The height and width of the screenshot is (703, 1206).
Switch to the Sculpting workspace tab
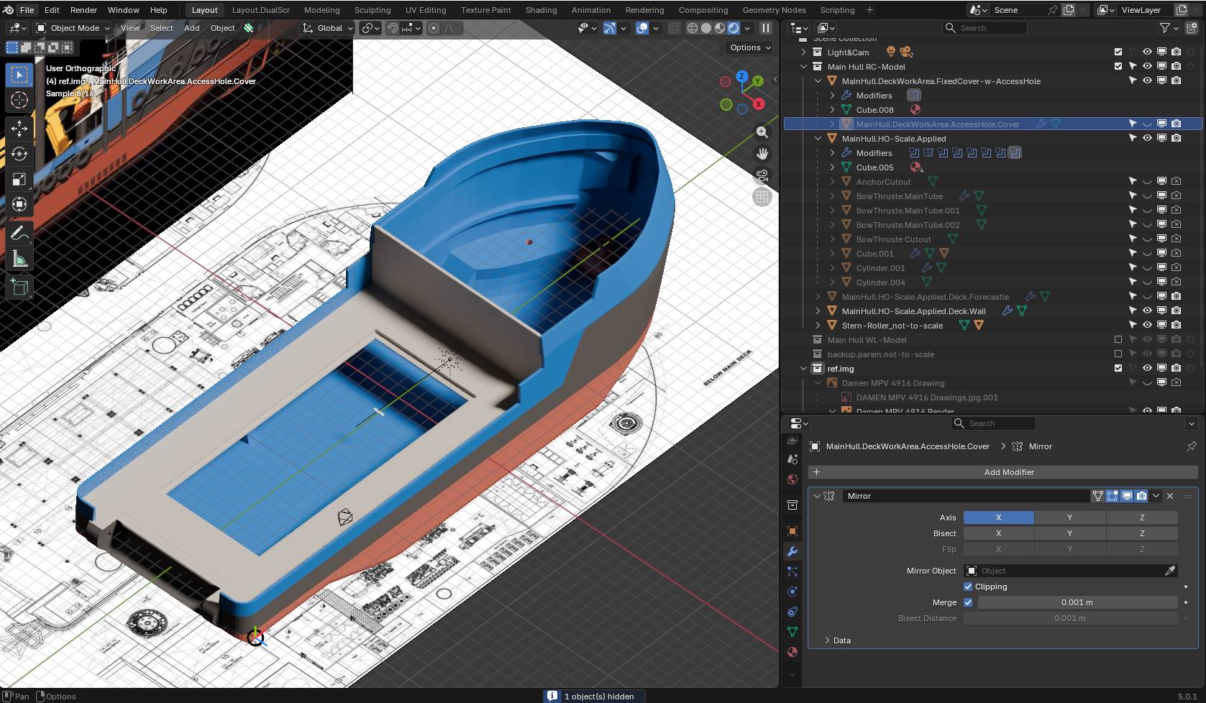click(372, 10)
